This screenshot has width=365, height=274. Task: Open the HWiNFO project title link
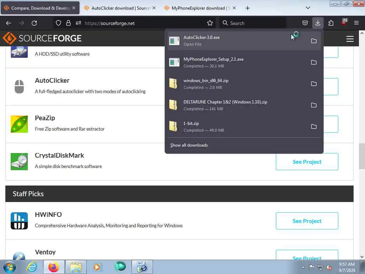(x=48, y=214)
